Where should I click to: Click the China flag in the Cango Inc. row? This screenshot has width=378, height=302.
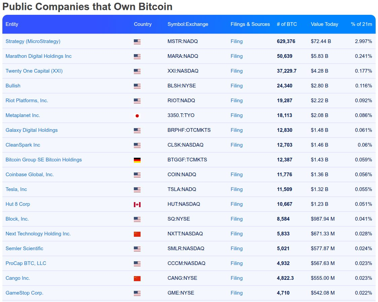(x=137, y=278)
